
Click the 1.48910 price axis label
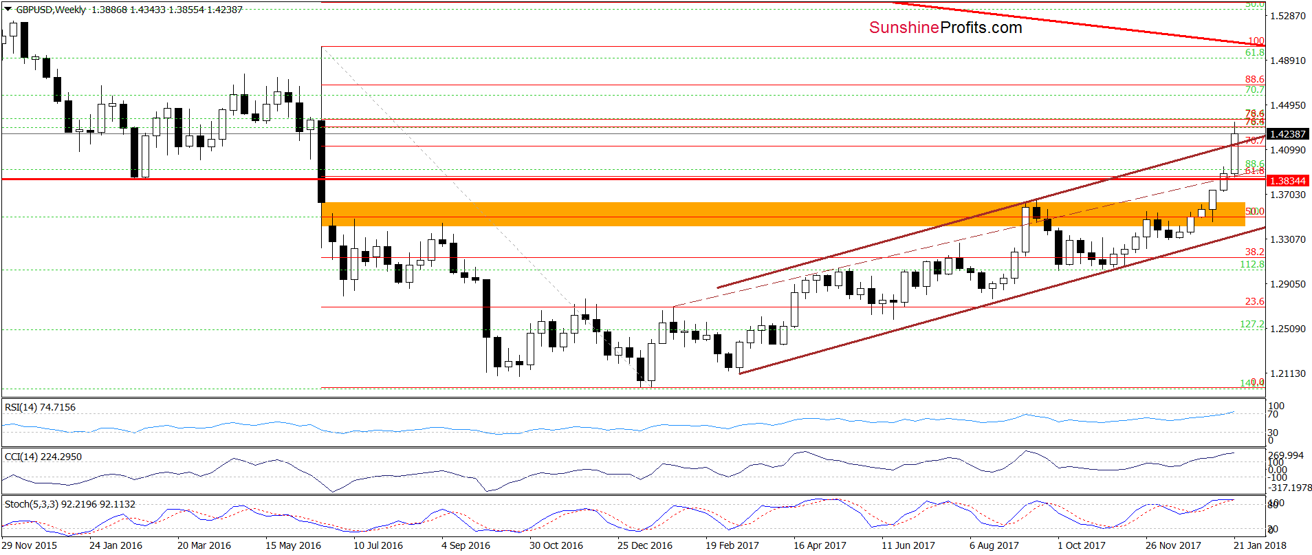(x=1288, y=61)
